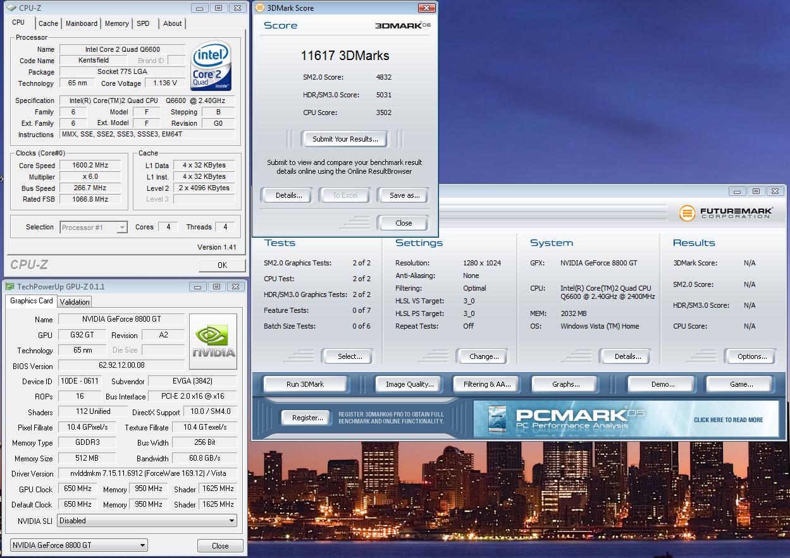Click OK in the CPU-Z window

coord(222,265)
